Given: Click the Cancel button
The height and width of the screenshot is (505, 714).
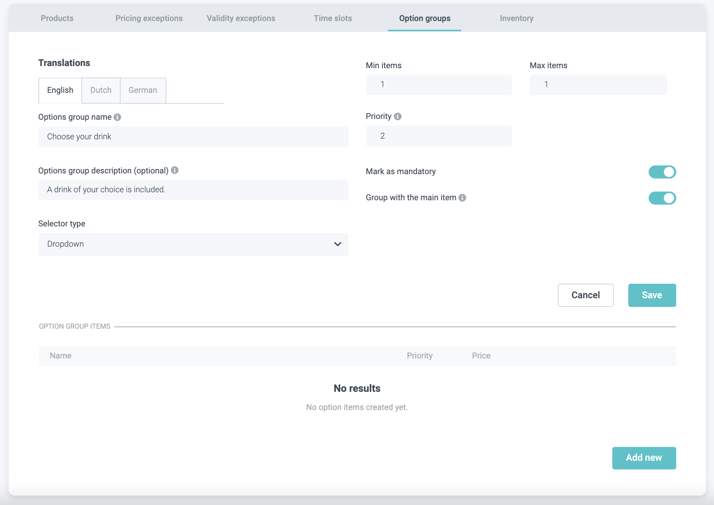Looking at the screenshot, I should (585, 295).
